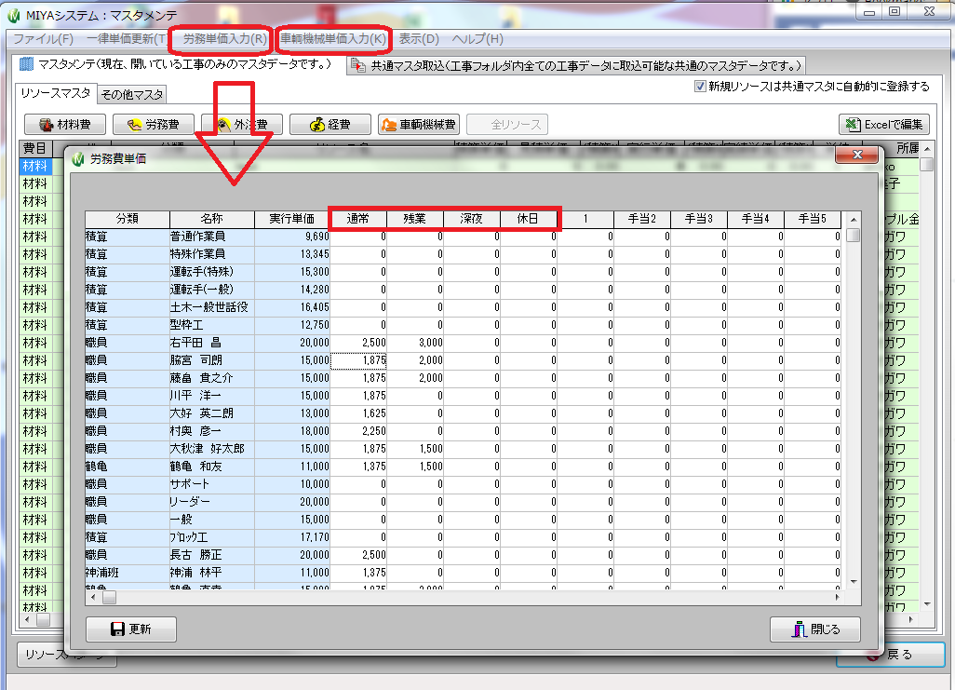
Task: Select the 川平 洋一 name cell
Action: 212,396
